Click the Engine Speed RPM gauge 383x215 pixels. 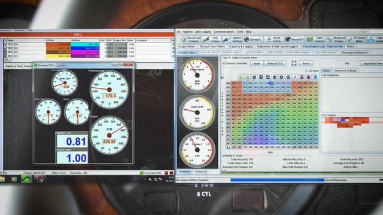197,75
